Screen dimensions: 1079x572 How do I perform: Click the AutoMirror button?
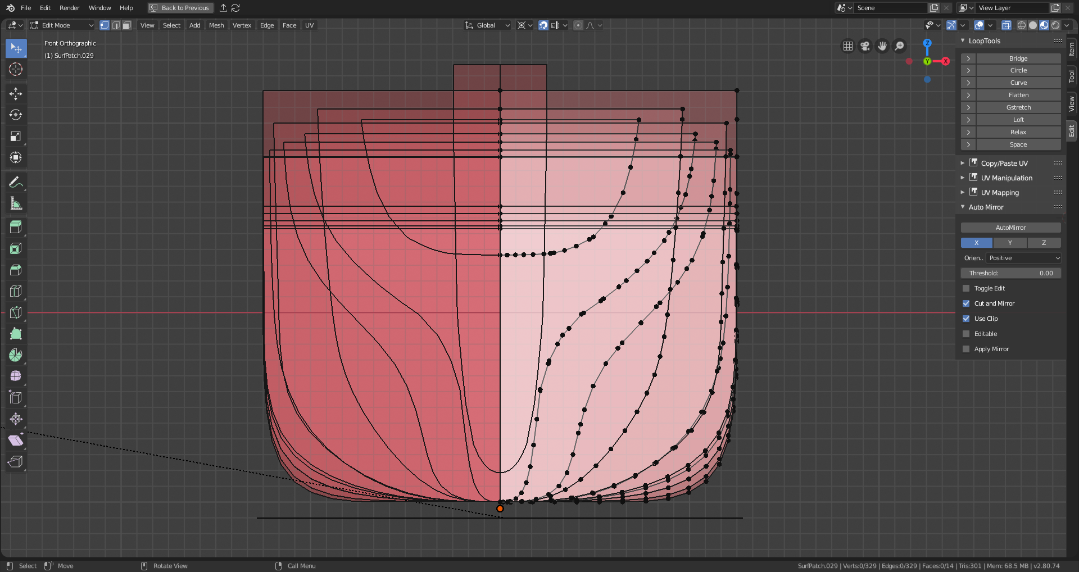[x=1010, y=228]
